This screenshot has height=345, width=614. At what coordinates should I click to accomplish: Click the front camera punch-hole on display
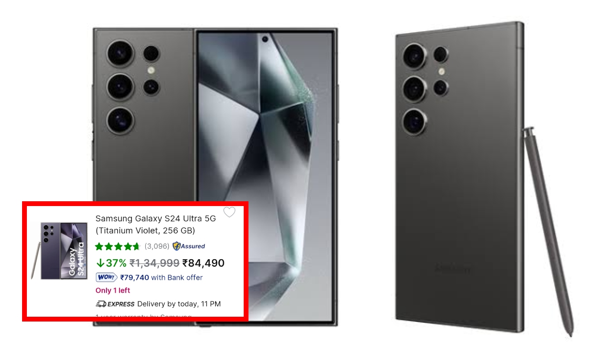point(265,39)
